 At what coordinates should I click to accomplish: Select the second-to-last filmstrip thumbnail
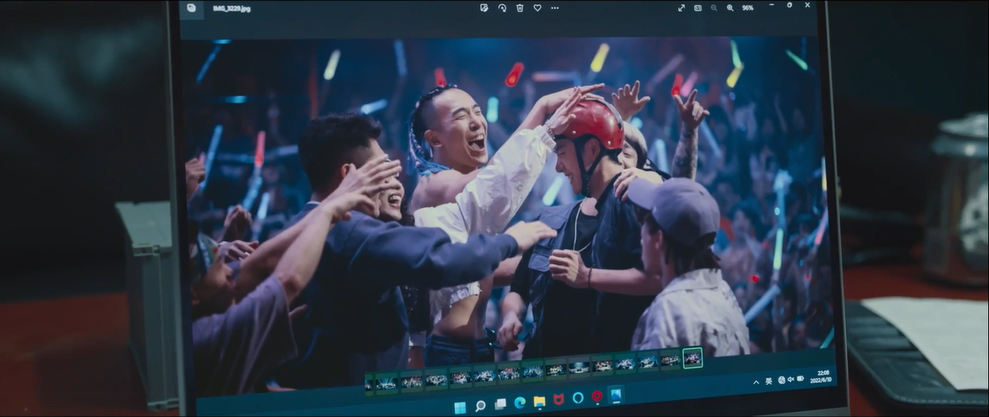(x=670, y=360)
